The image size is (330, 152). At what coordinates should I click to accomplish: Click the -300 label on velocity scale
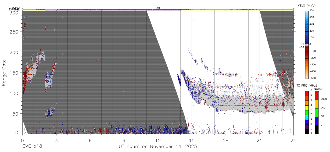tap(312, 65)
